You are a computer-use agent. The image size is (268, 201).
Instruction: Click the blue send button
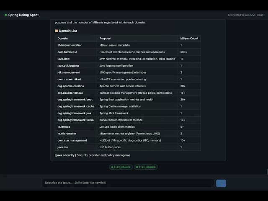221,183
